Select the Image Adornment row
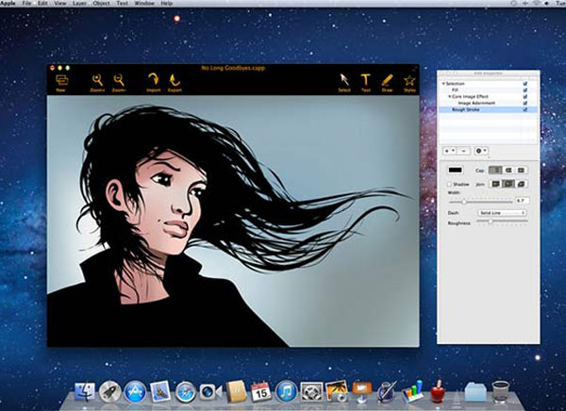 488,103
